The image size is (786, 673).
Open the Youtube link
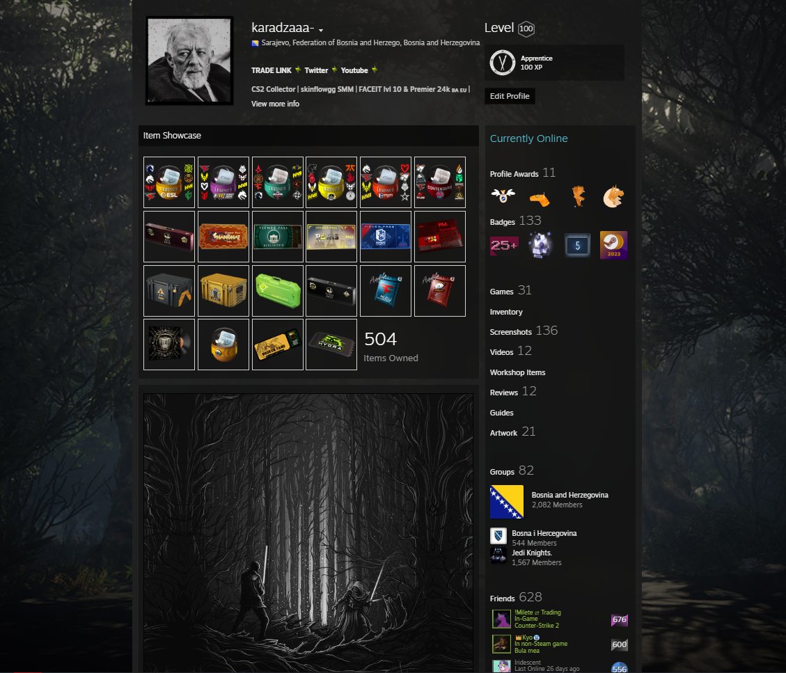[354, 70]
